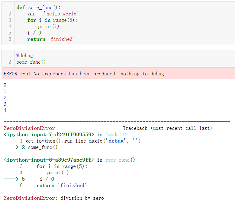Click print(i) in the first code cell
The height and width of the screenshot is (204, 235).
pos(48,27)
